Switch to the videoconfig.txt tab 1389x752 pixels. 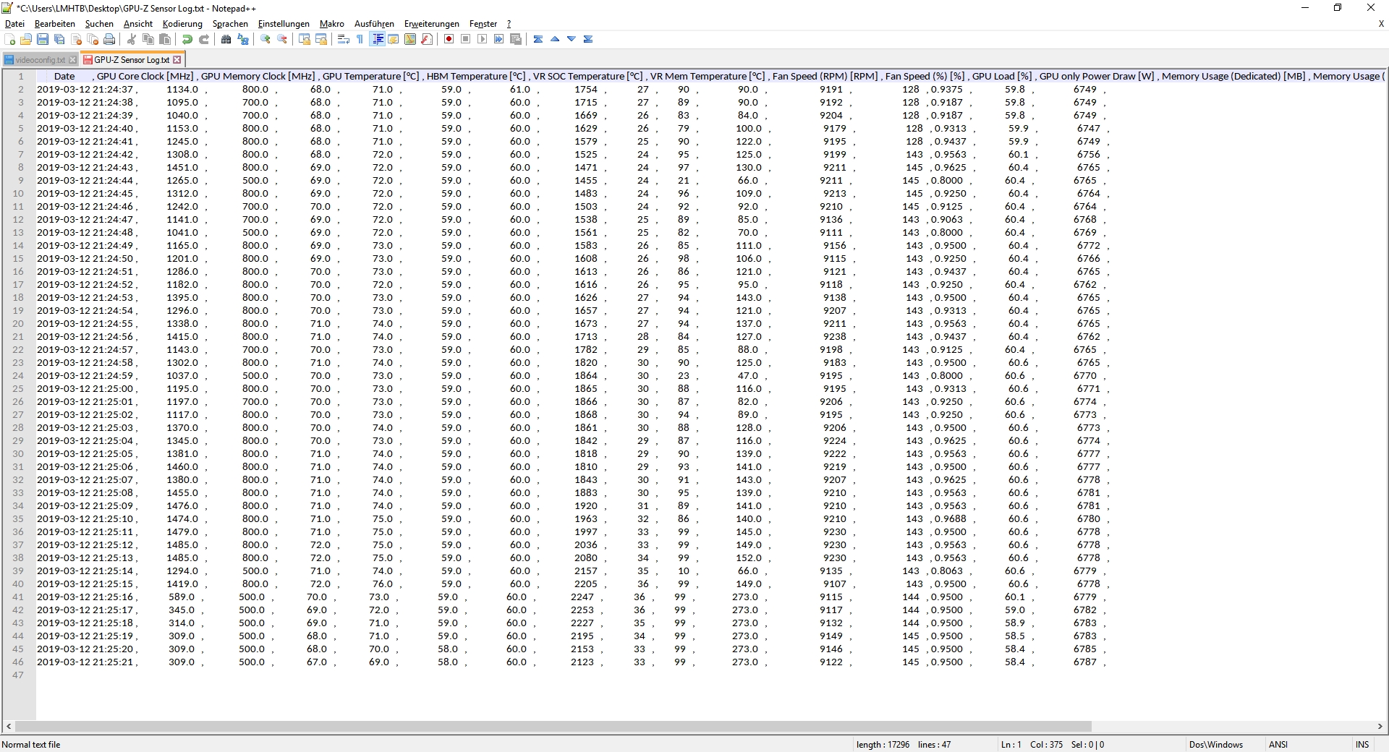click(40, 60)
